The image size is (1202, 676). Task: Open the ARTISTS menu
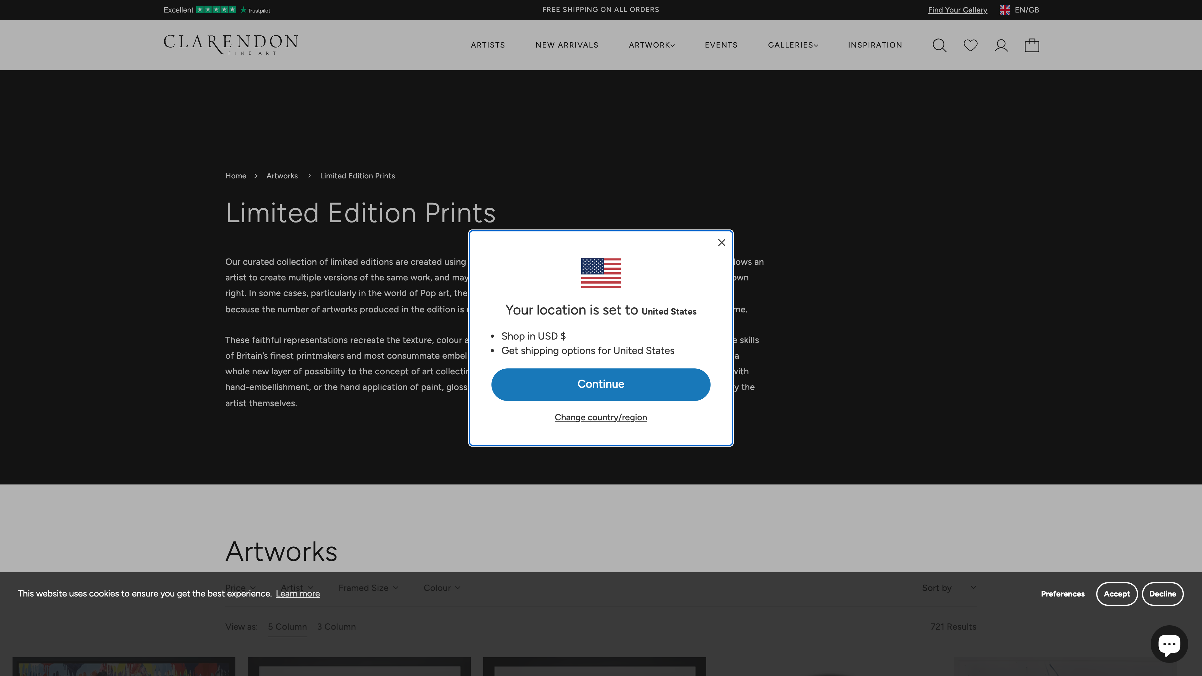pos(488,45)
